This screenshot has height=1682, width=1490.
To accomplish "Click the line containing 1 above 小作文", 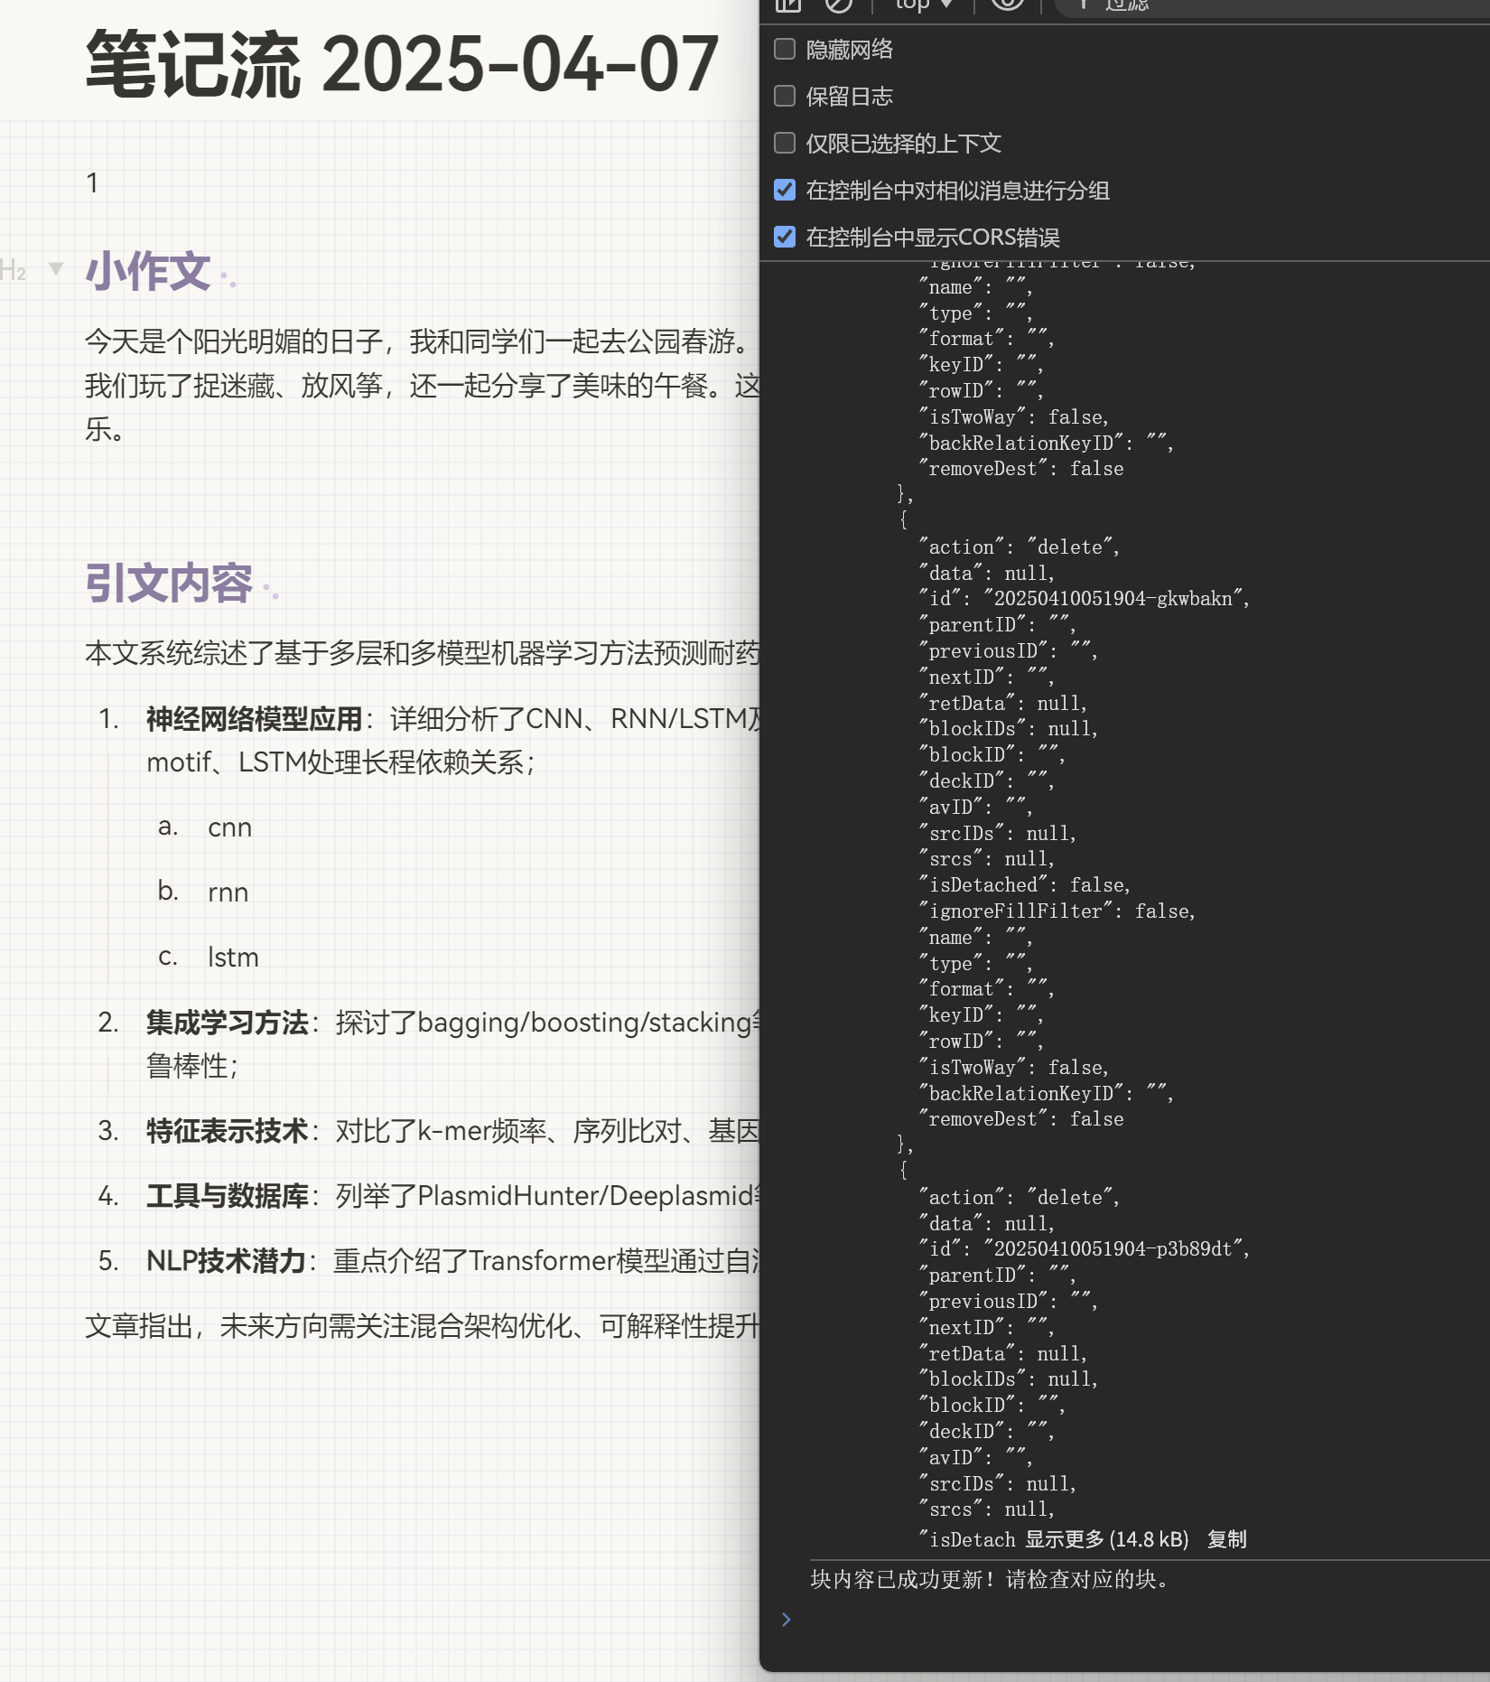I will tap(92, 183).
